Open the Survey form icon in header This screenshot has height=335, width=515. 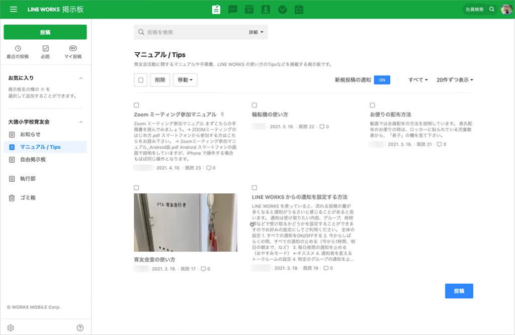click(299, 10)
